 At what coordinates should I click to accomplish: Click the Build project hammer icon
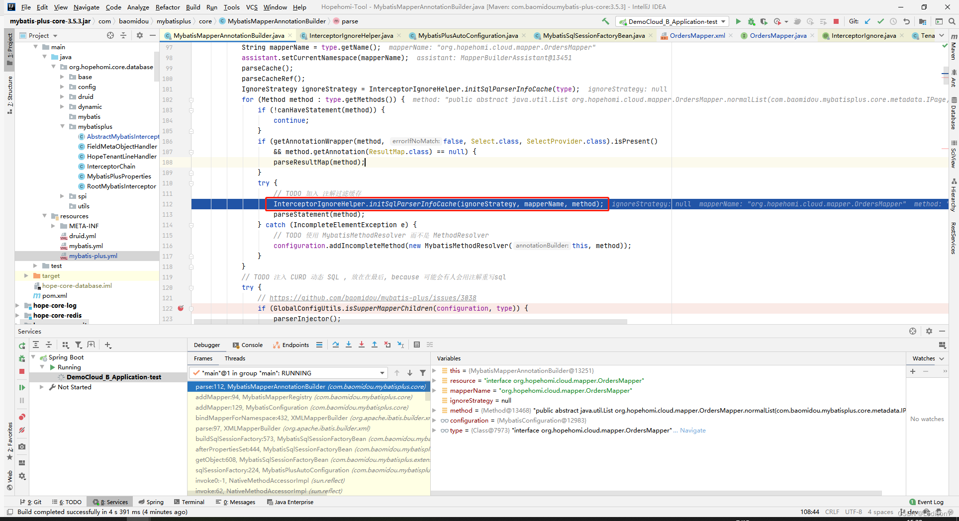[x=605, y=21]
